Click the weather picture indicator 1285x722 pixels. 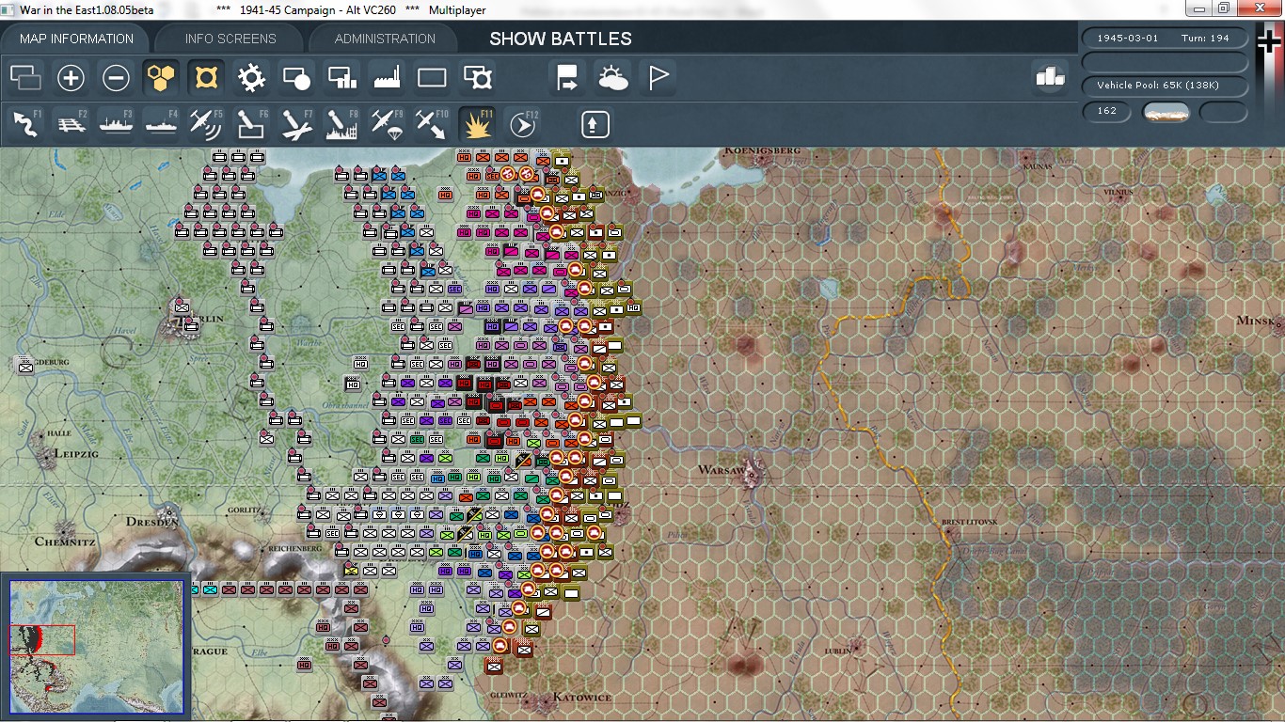(x=1166, y=112)
